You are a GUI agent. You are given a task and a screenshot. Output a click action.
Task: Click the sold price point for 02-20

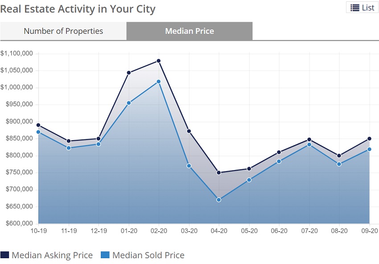pos(159,81)
